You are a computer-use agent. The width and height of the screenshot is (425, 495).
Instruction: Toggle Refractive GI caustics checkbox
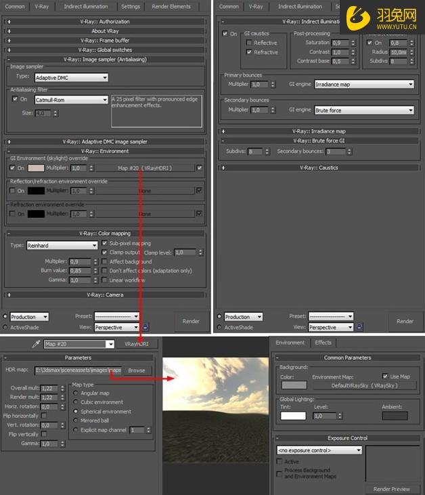249,51
